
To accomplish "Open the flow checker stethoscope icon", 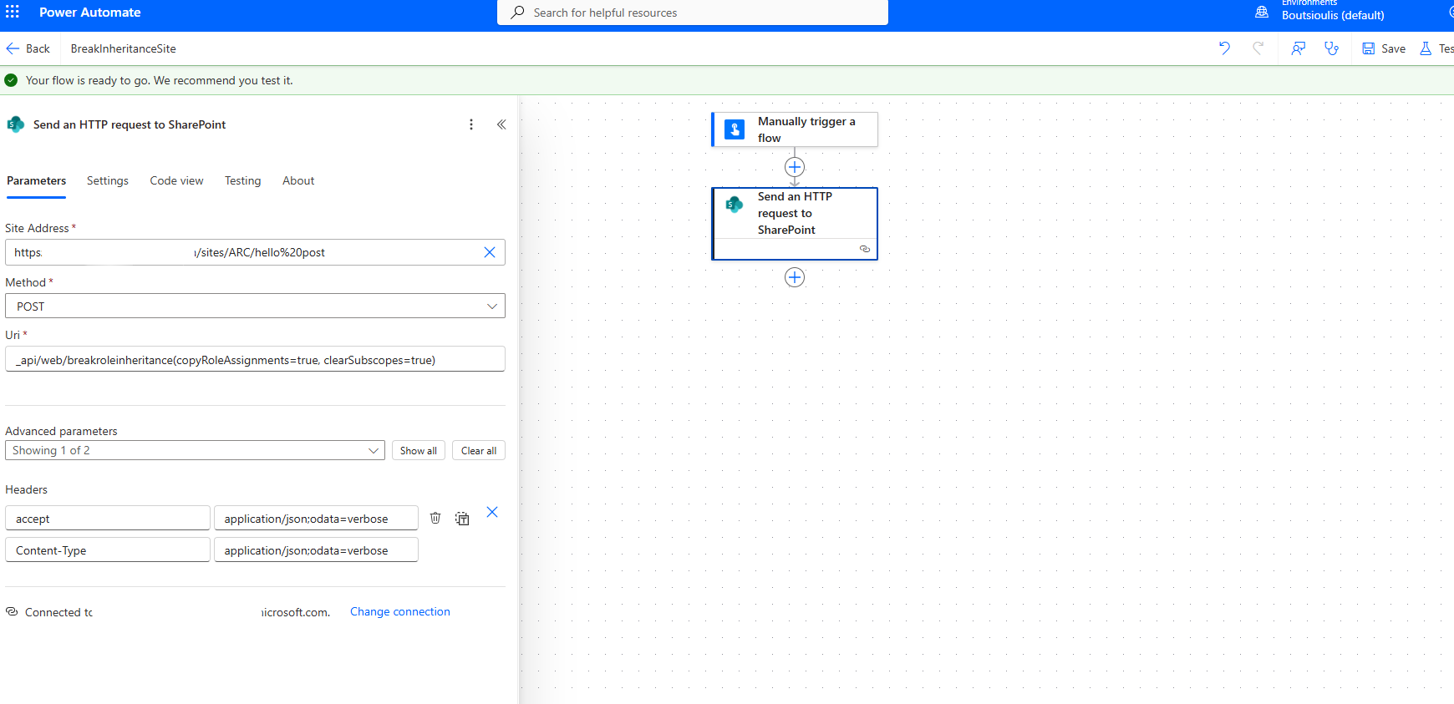I will click(1331, 48).
